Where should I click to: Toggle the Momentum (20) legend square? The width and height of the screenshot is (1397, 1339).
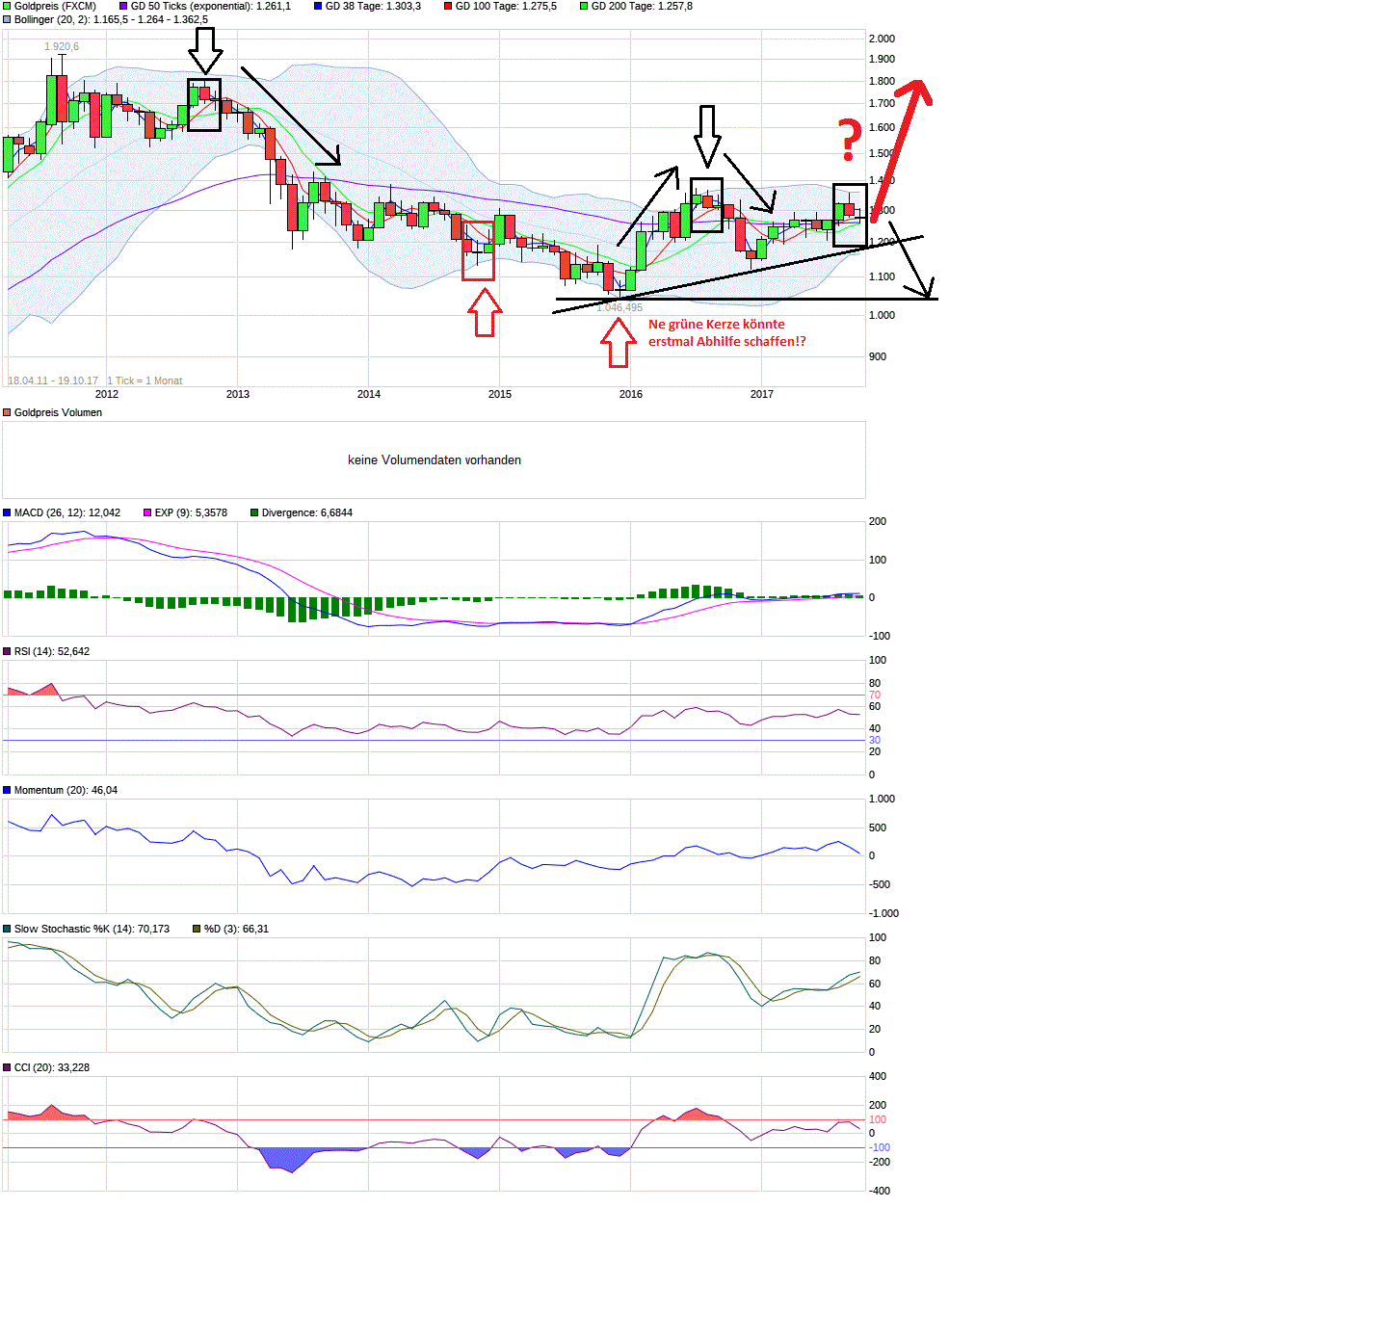coord(7,790)
